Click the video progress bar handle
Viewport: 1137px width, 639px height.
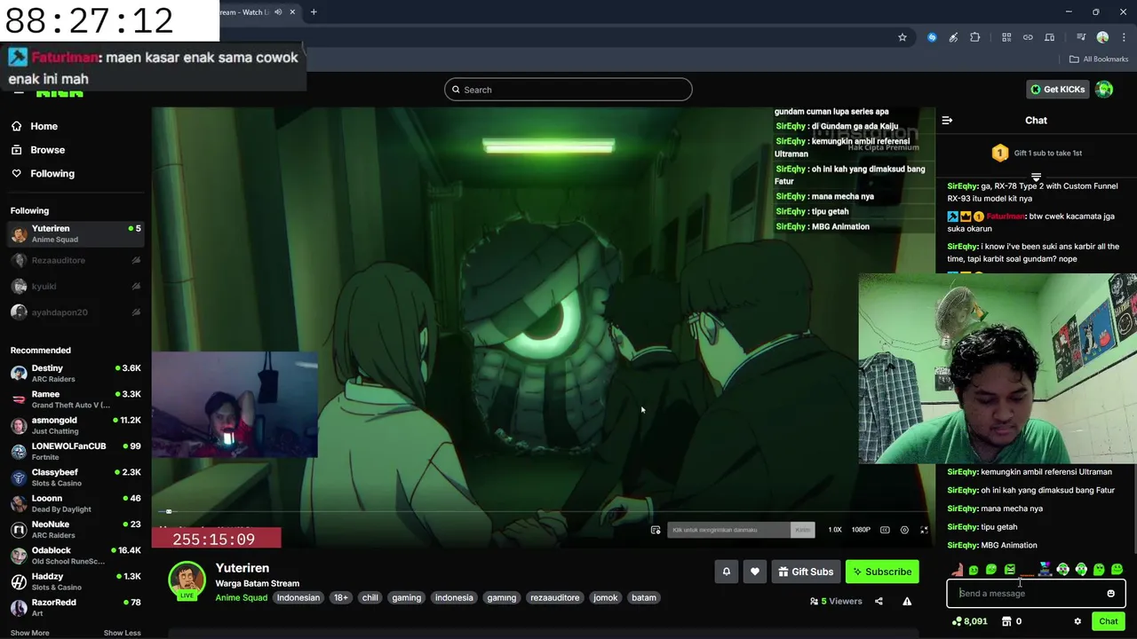point(169,512)
